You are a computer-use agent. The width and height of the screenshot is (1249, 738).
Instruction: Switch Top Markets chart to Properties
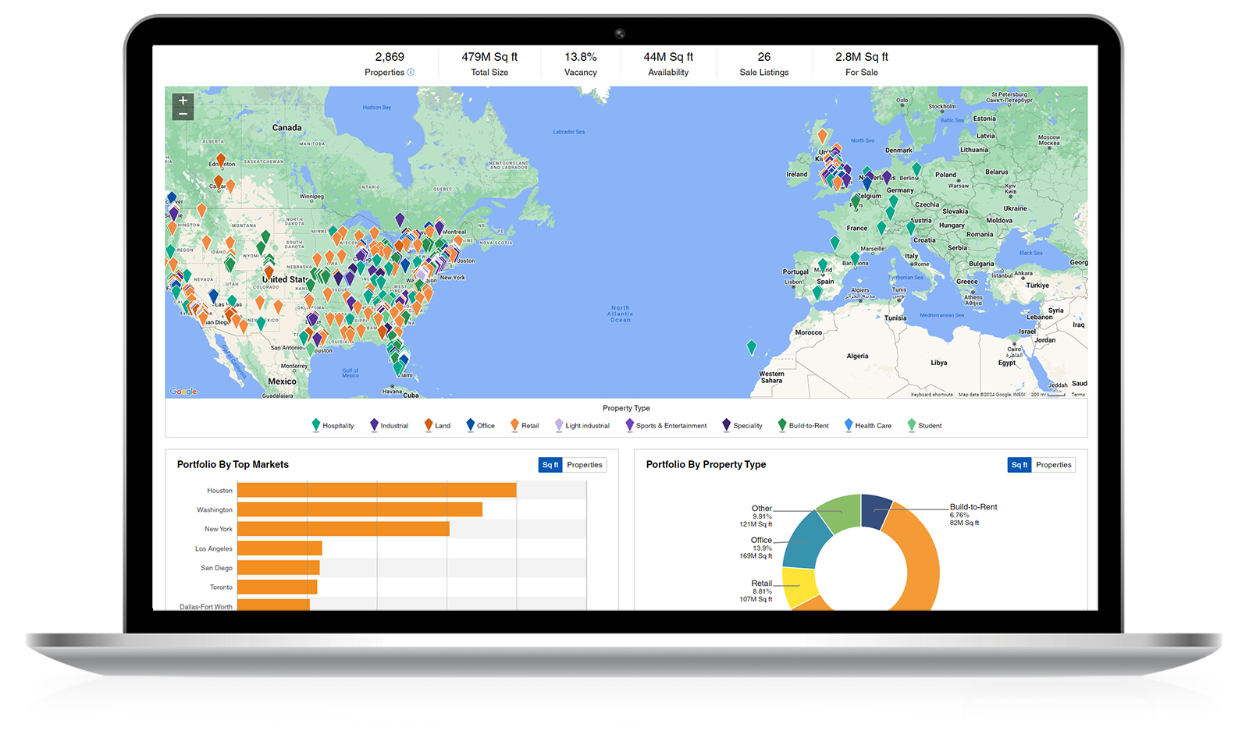coord(585,465)
